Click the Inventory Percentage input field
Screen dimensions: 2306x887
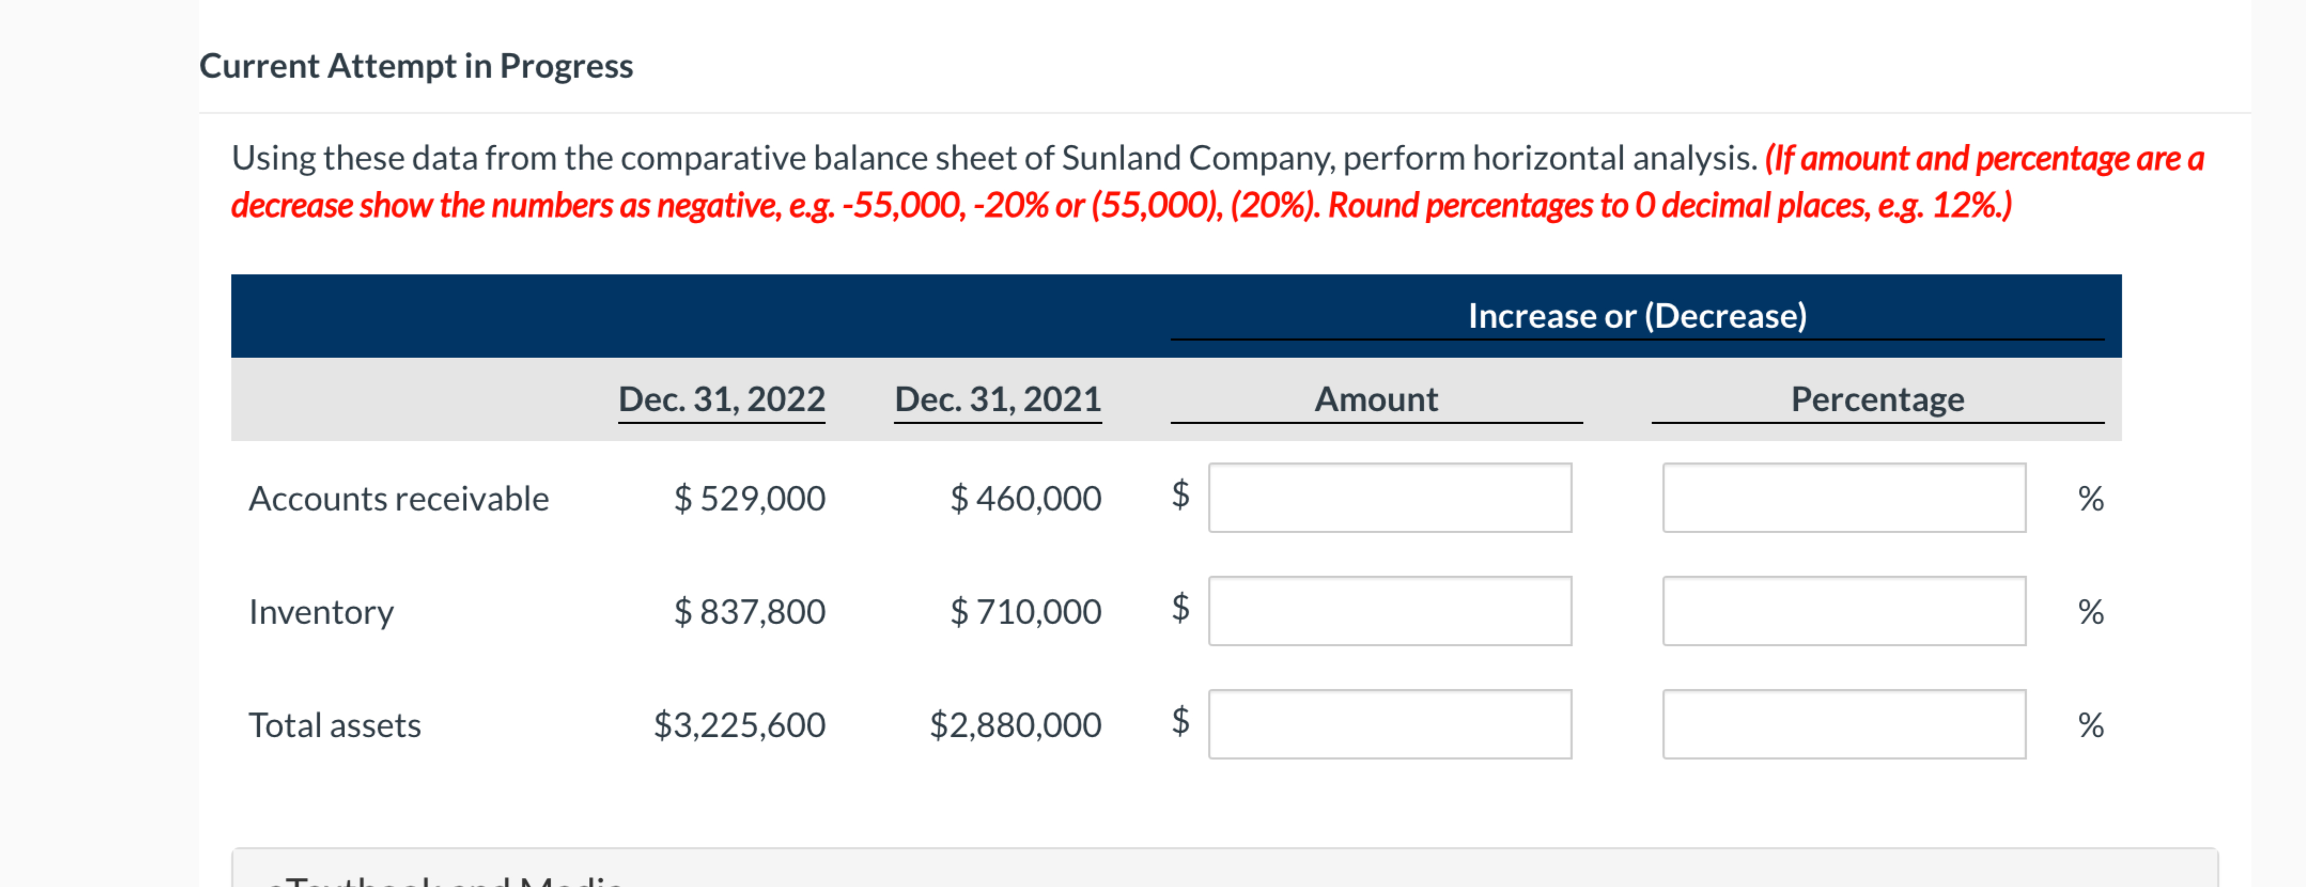(x=1844, y=611)
